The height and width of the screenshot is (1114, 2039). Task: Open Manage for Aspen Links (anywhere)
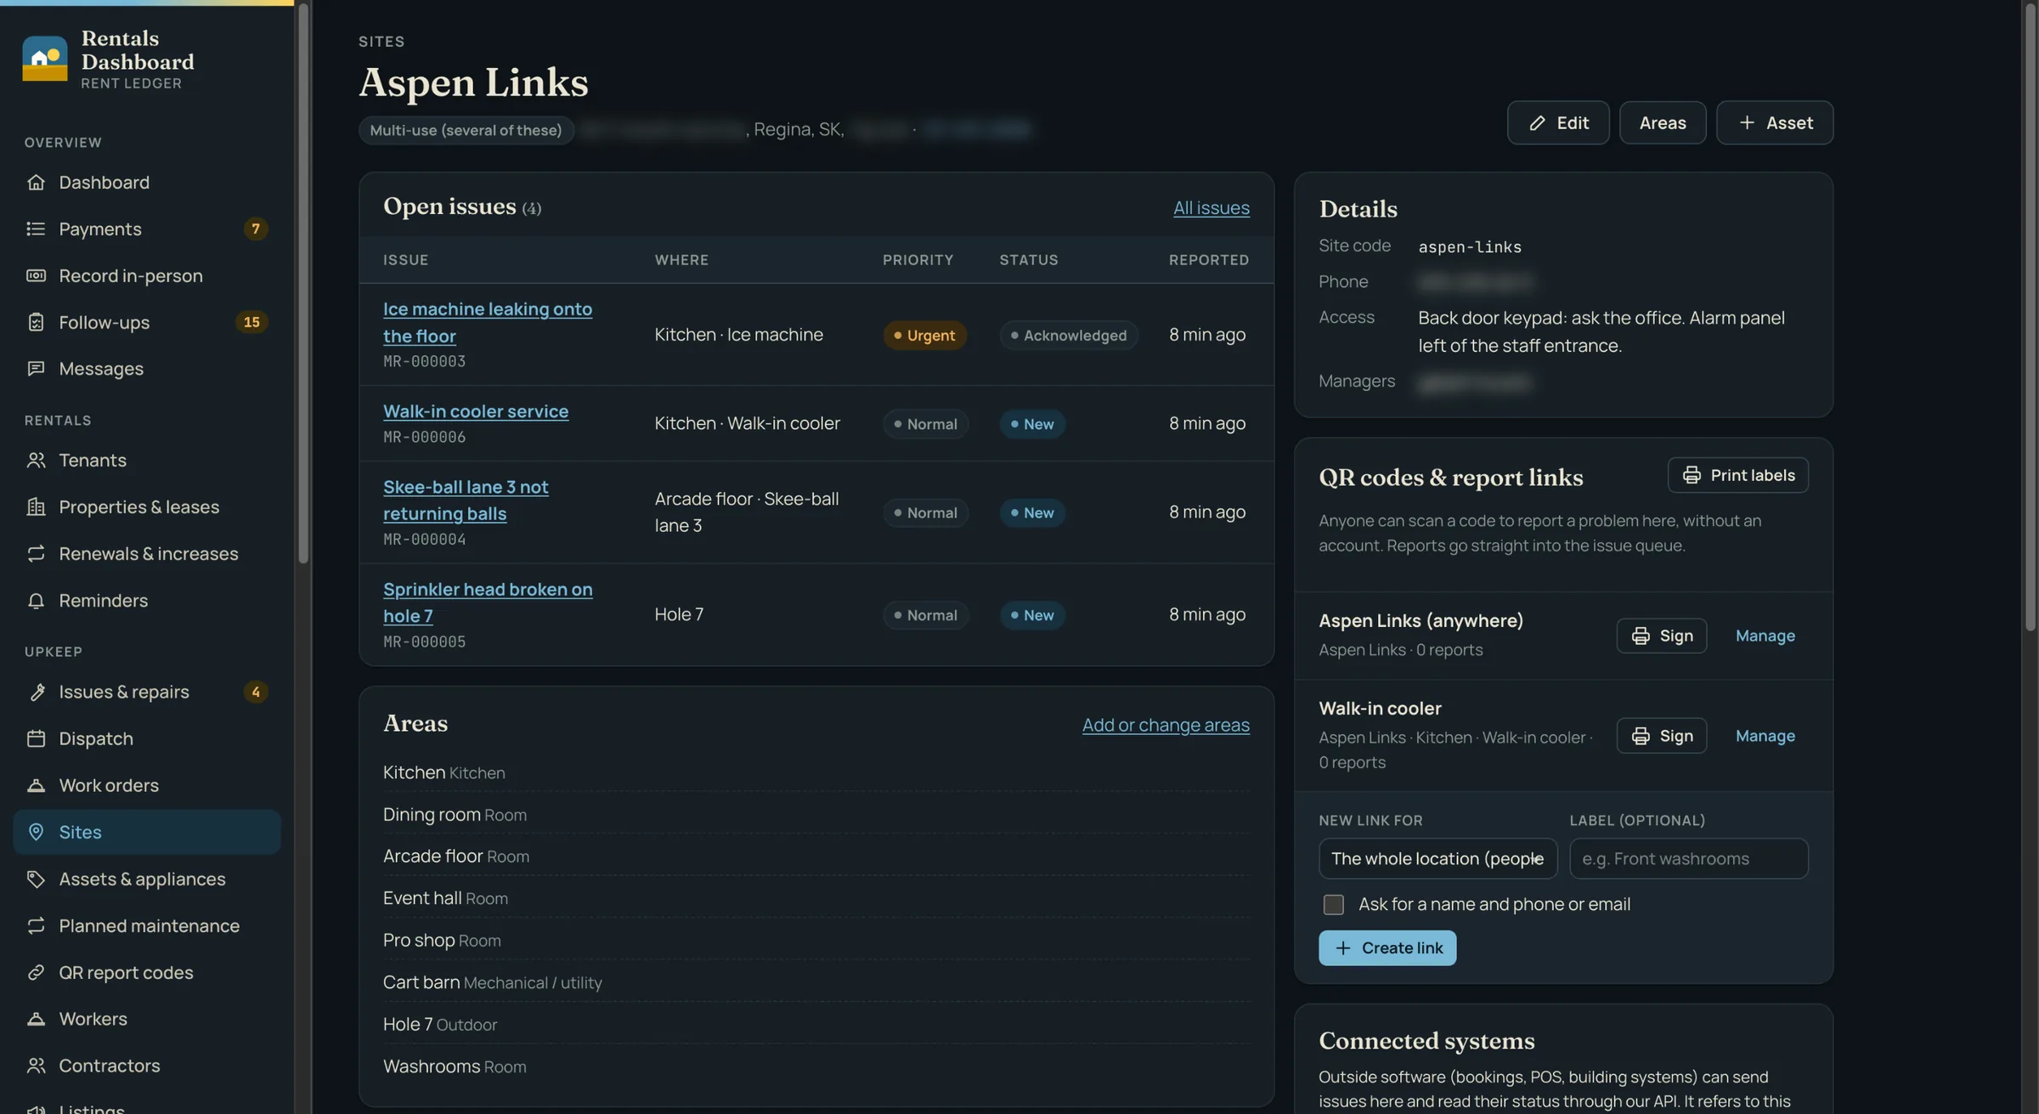point(1765,636)
